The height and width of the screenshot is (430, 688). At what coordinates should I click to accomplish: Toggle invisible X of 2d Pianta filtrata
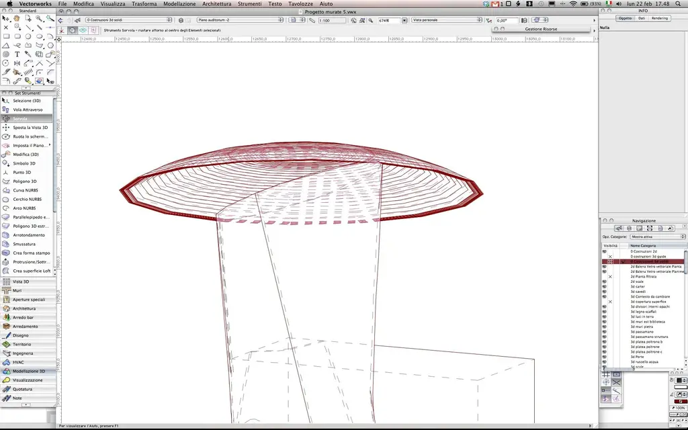click(610, 277)
